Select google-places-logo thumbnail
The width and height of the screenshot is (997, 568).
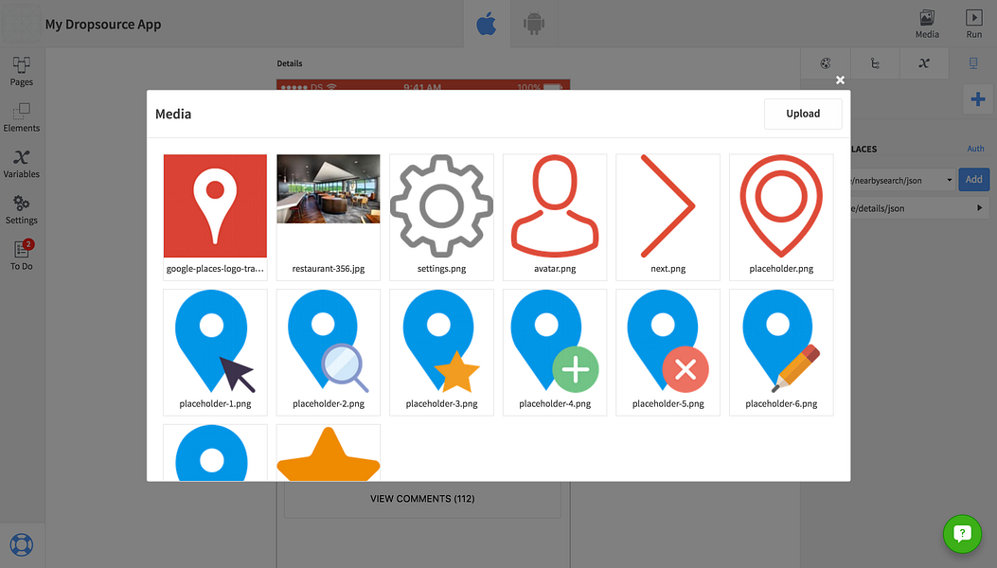coord(215,217)
